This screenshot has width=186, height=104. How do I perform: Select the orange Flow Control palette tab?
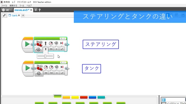point(66,97)
